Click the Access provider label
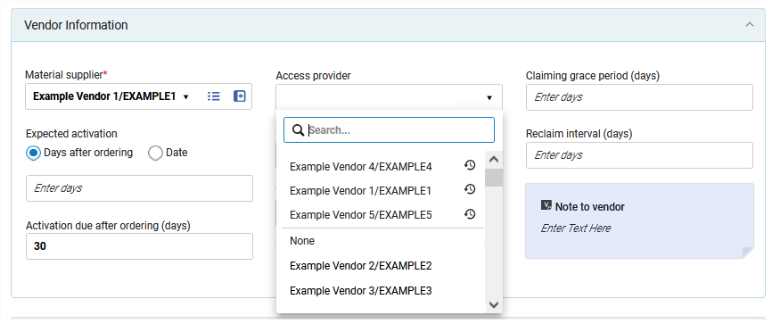772x324 pixels. (313, 76)
